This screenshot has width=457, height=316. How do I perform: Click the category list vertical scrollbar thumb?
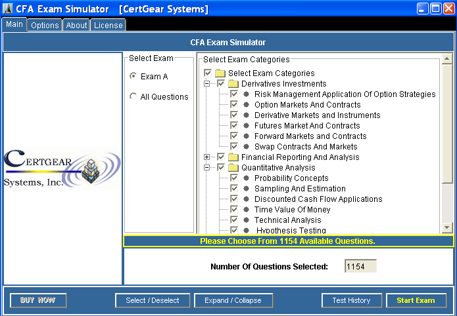coord(446,123)
